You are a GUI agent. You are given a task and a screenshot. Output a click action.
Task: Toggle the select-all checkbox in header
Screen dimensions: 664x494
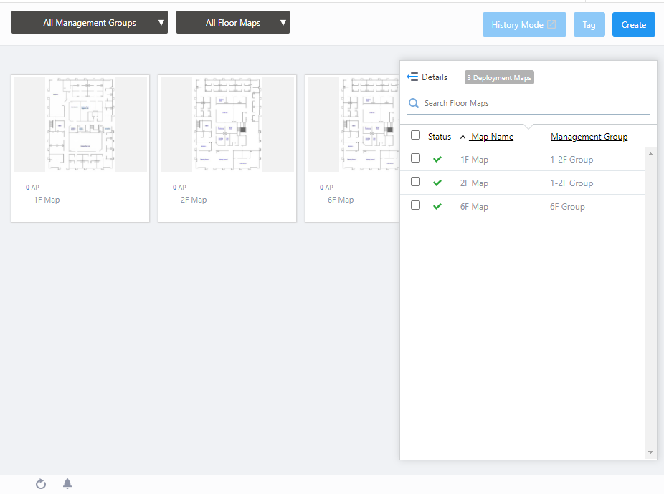(415, 135)
